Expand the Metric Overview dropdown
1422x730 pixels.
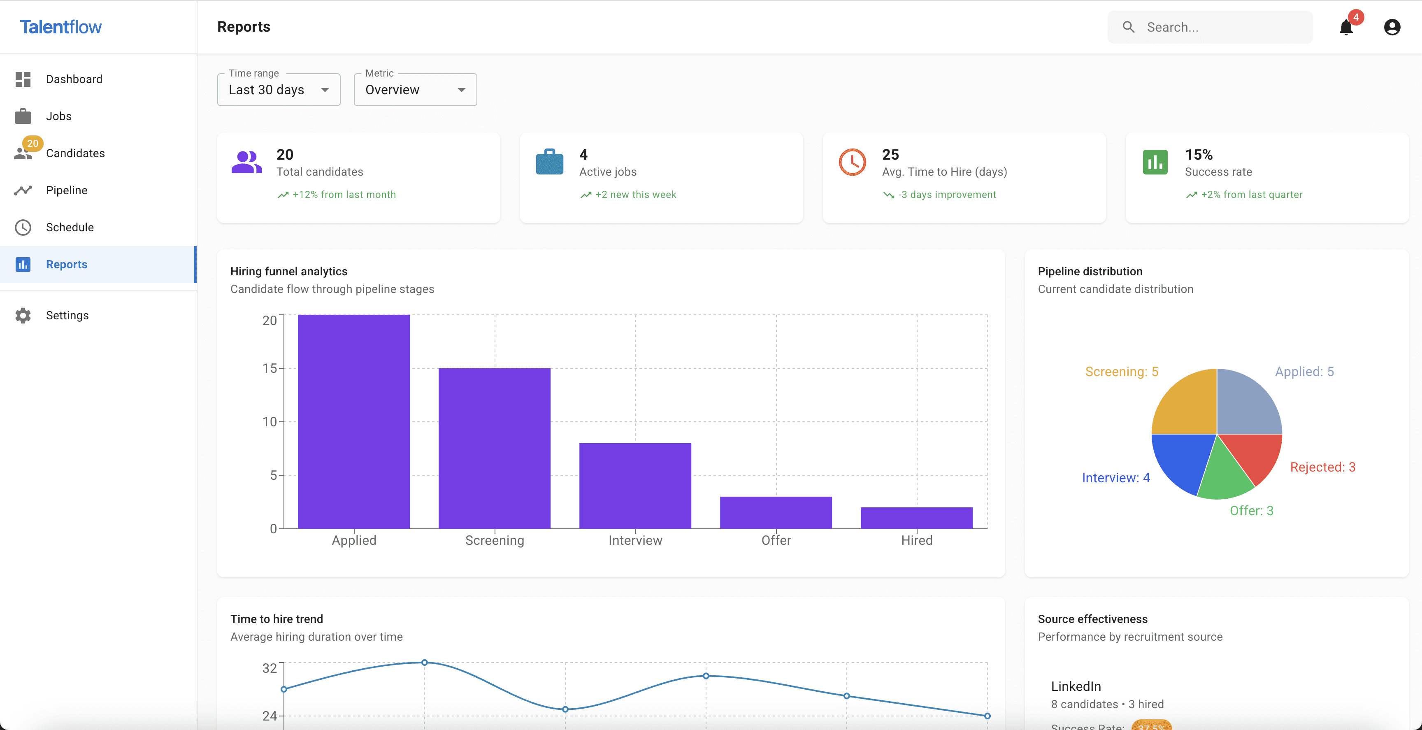pos(415,89)
